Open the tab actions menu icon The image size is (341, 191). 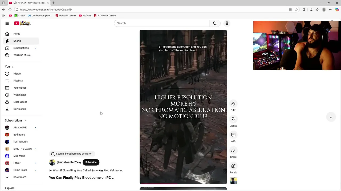pos(3,3)
